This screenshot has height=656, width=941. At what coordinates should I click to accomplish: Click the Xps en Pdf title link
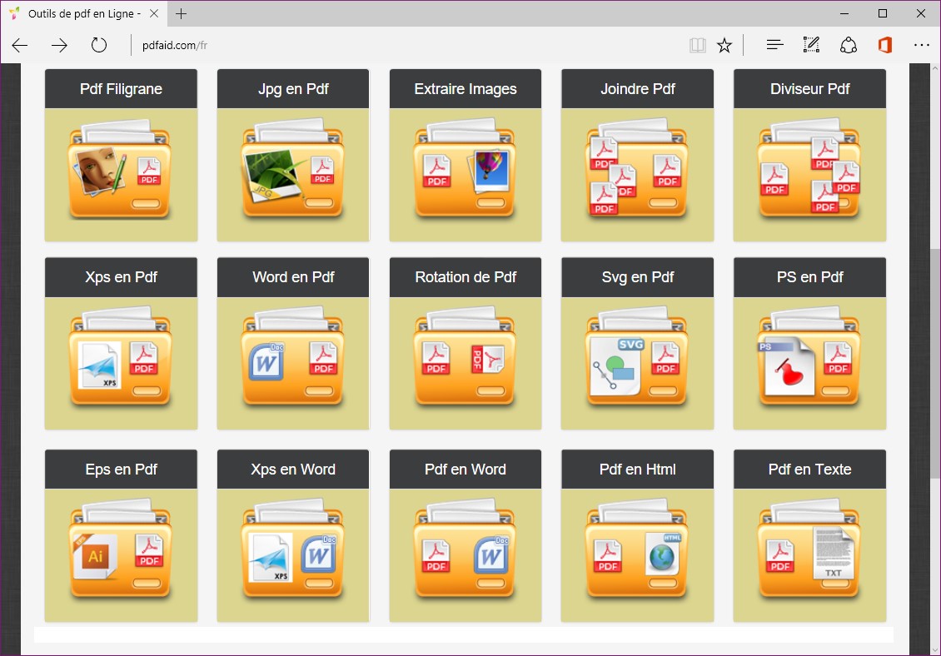(121, 277)
